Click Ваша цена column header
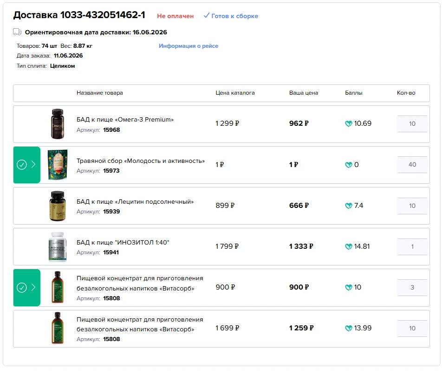 pos(304,93)
